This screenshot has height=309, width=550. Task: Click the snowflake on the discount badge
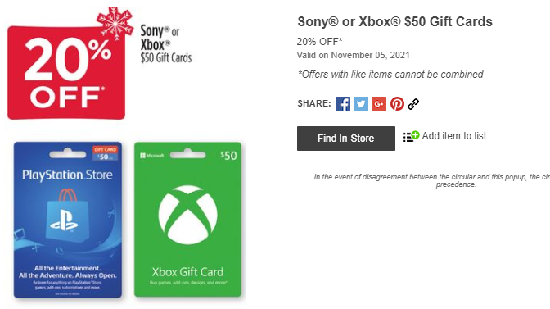(x=115, y=23)
